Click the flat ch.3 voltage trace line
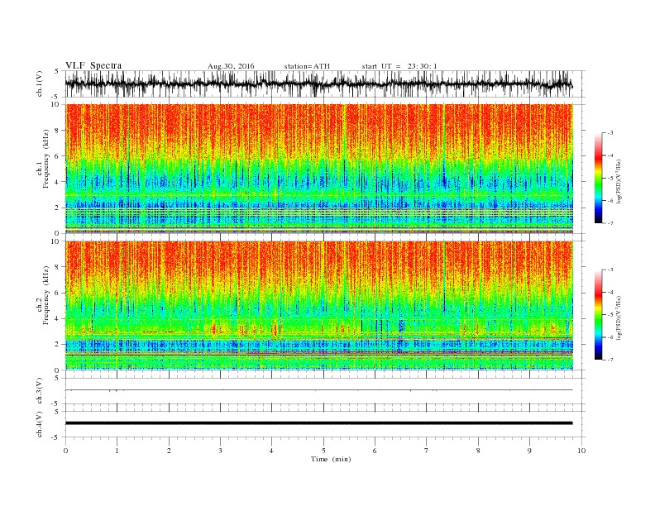Image resolution: width=655 pixels, height=506 pixels. (318, 390)
